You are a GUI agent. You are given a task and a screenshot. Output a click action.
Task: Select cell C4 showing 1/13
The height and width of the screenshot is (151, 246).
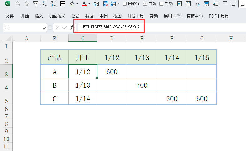tap(83, 85)
